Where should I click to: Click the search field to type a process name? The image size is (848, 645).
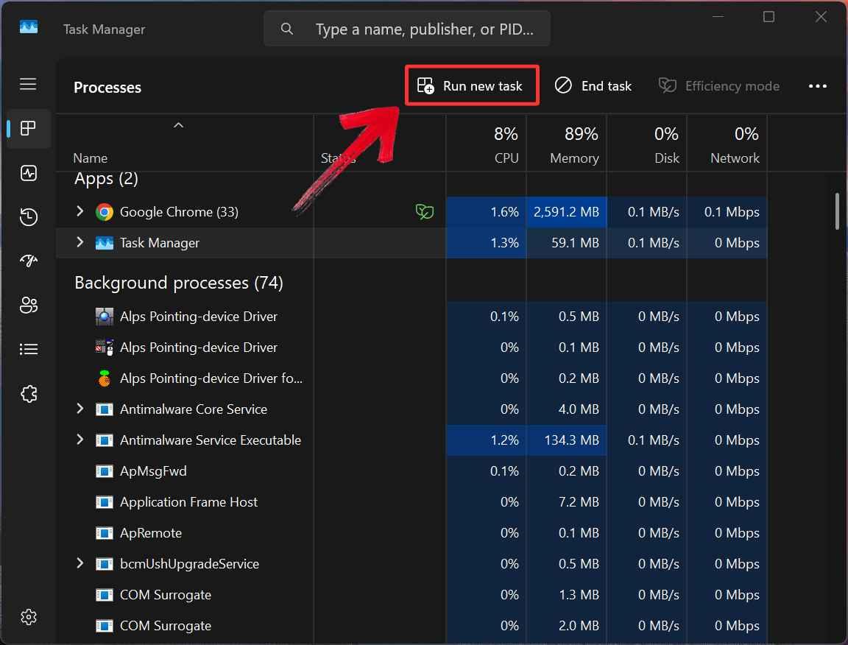tap(407, 29)
